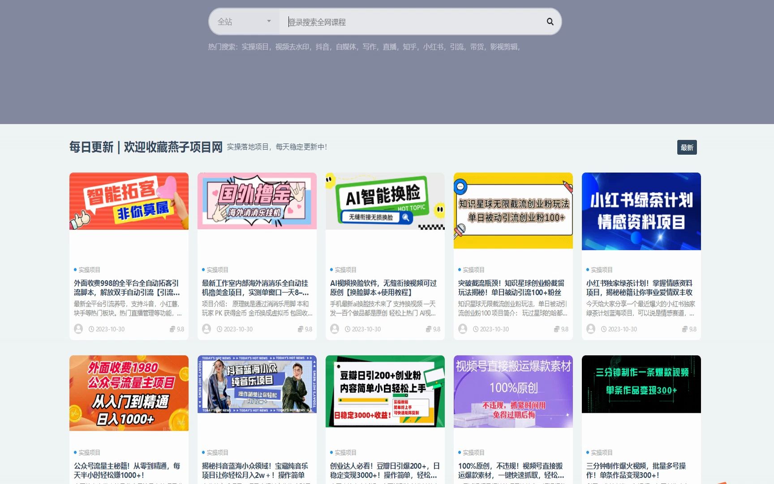This screenshot has height=484, width=774.
Task: Click coin price icon on AI视频换脸 card
Action: point(428,329)
